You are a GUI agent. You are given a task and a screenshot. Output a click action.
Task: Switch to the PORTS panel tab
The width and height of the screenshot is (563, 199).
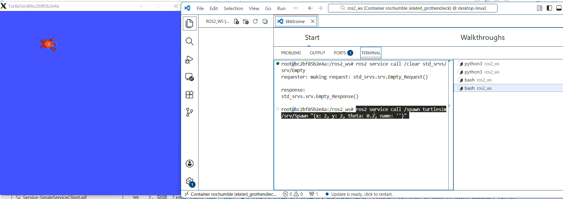coord(343,53)
